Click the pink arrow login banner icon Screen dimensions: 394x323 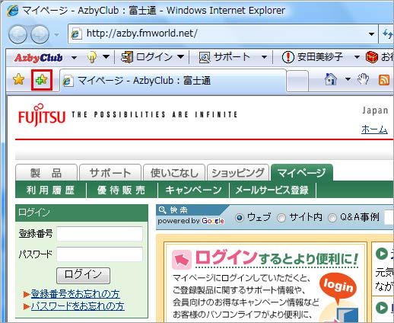(x=182, y=259)
